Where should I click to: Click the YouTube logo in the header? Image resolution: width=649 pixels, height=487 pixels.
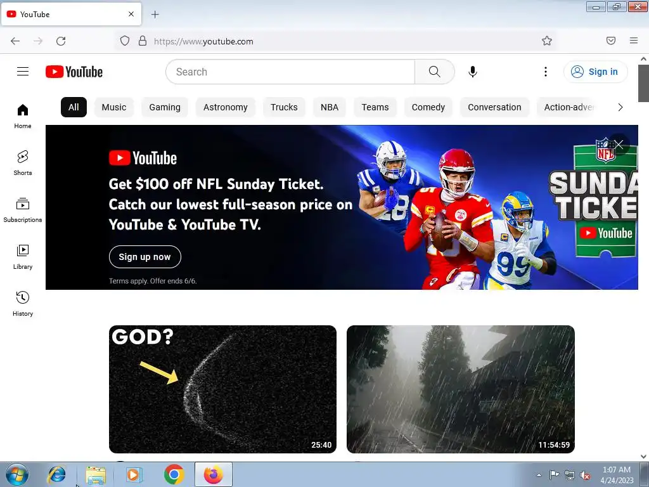(74, 72)
